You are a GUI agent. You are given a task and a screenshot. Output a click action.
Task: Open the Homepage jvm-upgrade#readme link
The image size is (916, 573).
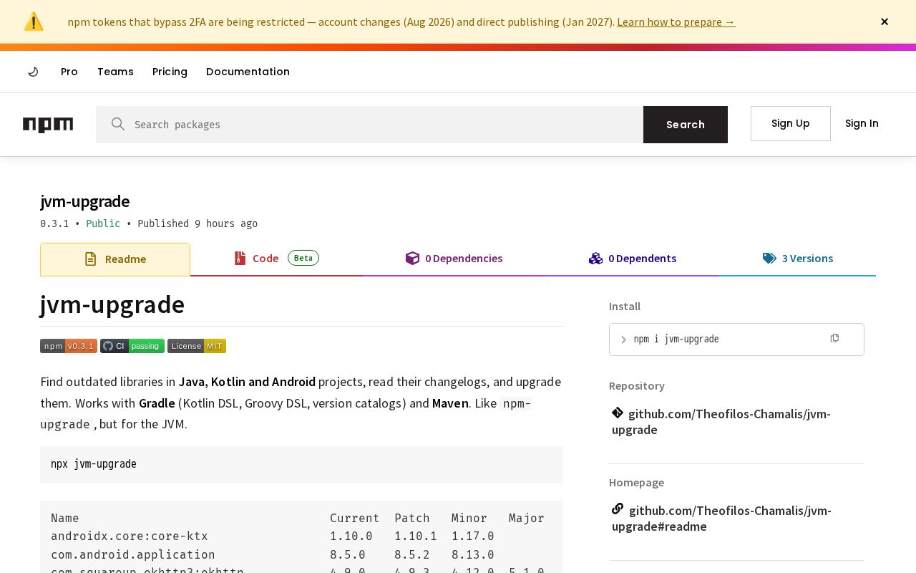coord(721,519)
